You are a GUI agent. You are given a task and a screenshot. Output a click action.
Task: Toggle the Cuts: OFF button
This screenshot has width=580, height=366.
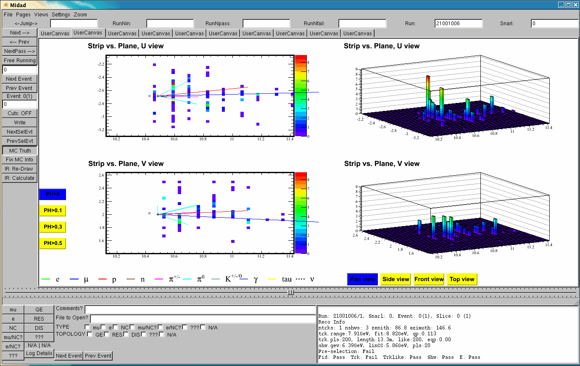(x=19, y=113)
